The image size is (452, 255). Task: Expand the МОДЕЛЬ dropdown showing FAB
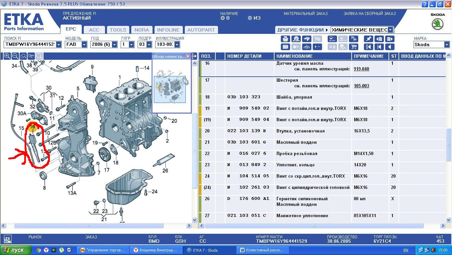click(x=84, y=44)
